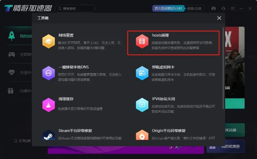Click the 网络重置 orange planet icon
Image resolution: width=257 pixels, height=159 pixels.
49,41
